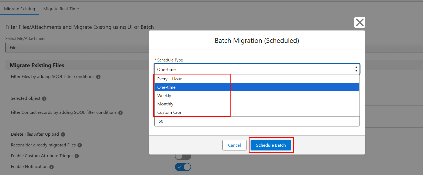Pick Weekly from the schedule list
The width and height of the screenshot is (423, 175).
click(x=257, y=95)
